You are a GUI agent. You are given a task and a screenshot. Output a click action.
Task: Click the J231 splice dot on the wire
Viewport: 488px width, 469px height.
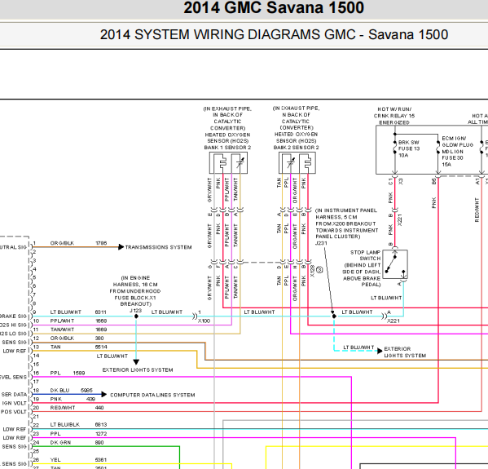pyautogui.click(x=334, y=316)
